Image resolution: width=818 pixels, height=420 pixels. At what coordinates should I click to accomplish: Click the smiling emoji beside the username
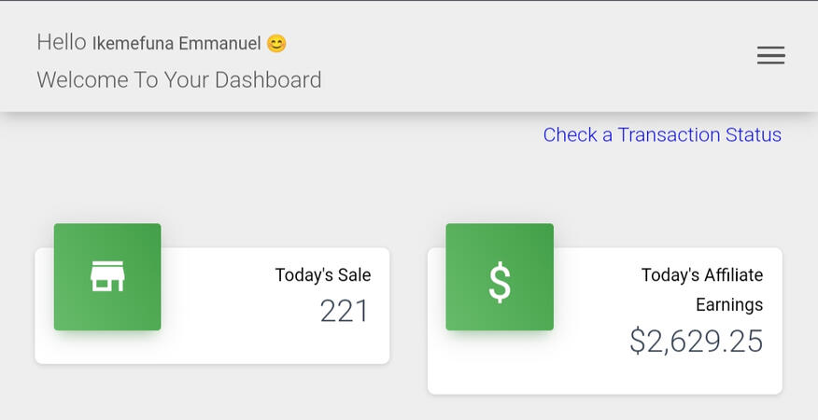(x=276, y=44)
